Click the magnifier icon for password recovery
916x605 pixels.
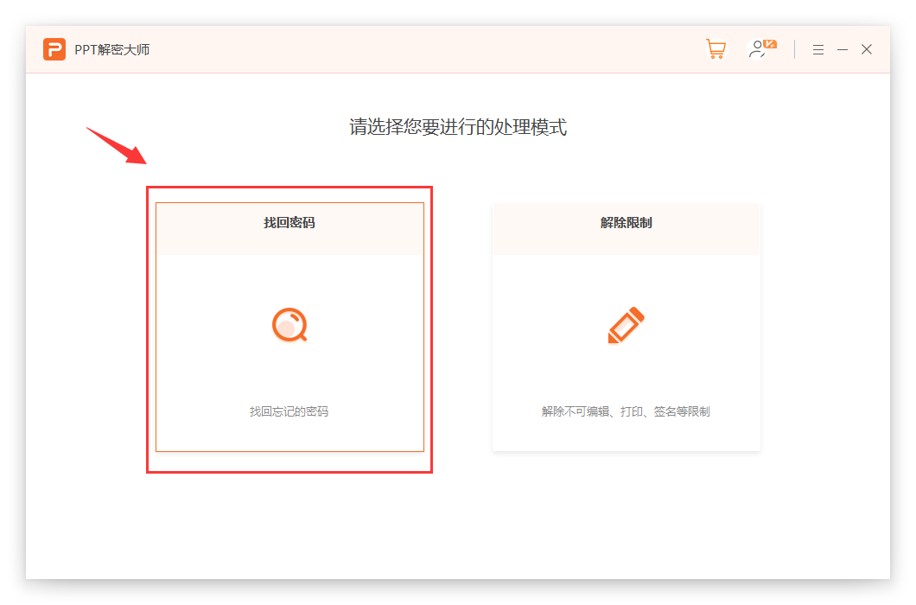coord(289,324)
